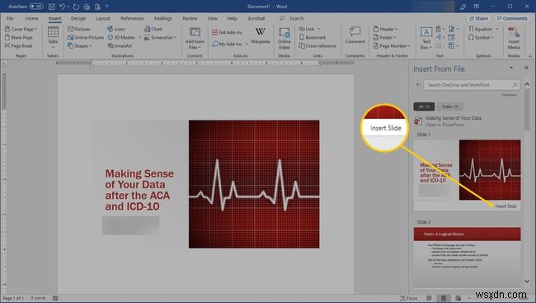The width and height of the screenshot is (536, 303).
Task: Expand the Screenshot dropdown
Action: click(160, 37)
